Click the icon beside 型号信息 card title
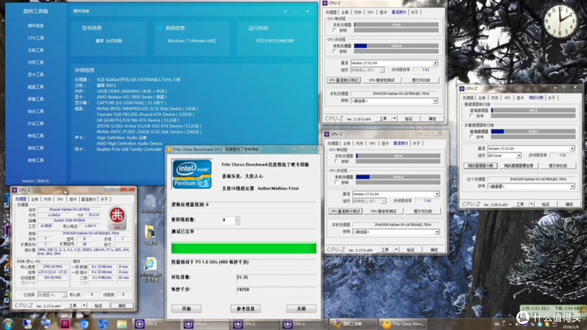The image size is (587, 330). tap(77, 28)
